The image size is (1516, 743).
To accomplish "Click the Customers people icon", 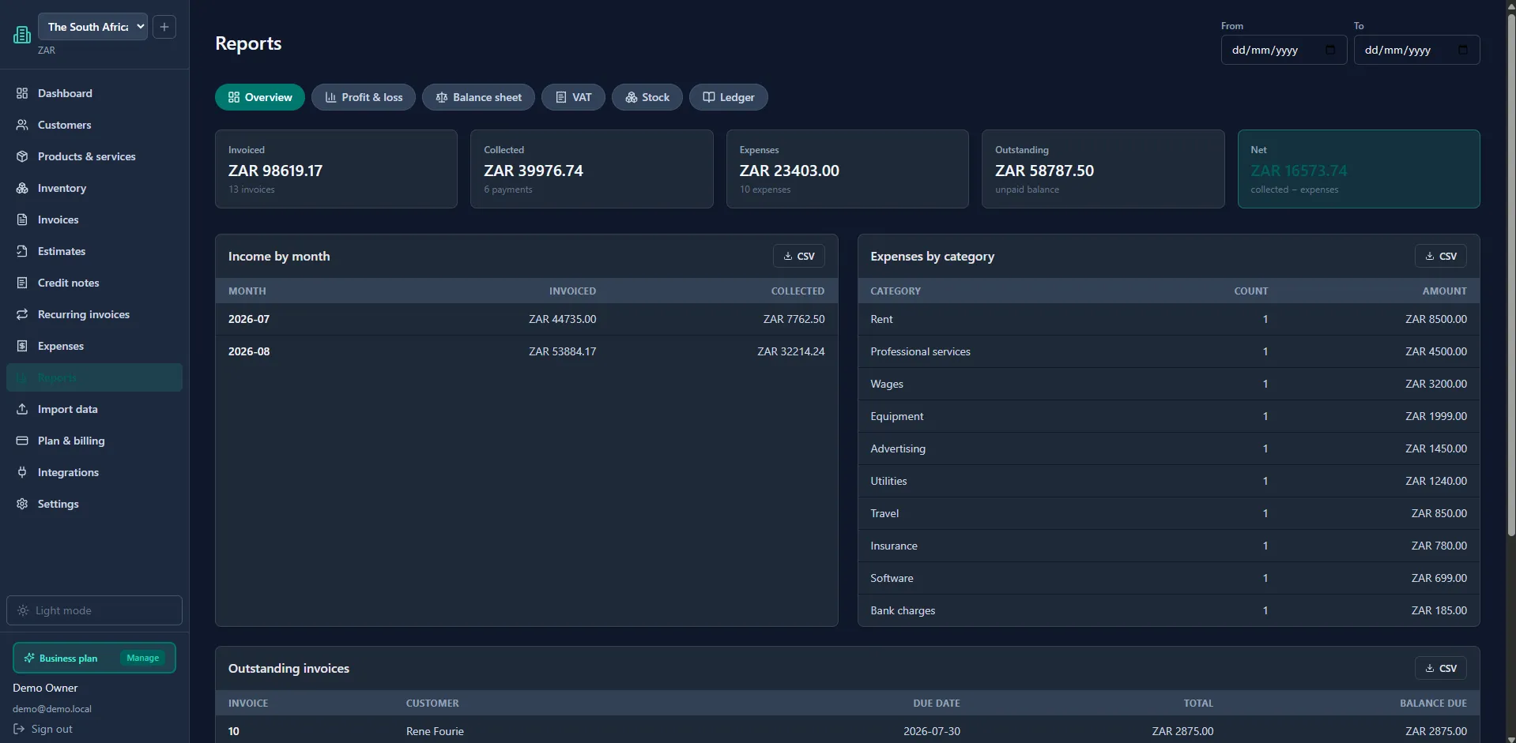I will pyautogui.click(x=22, y=125).
